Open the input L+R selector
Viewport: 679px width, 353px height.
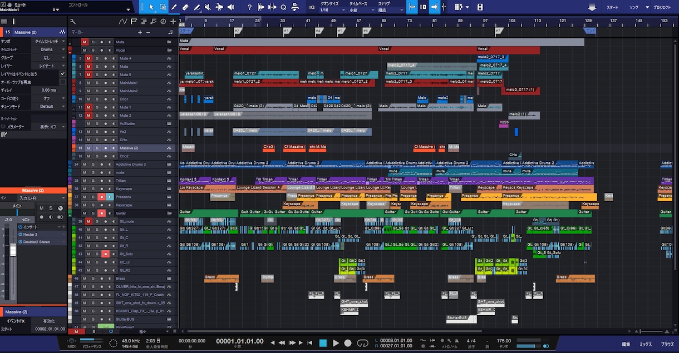point(41,198)
